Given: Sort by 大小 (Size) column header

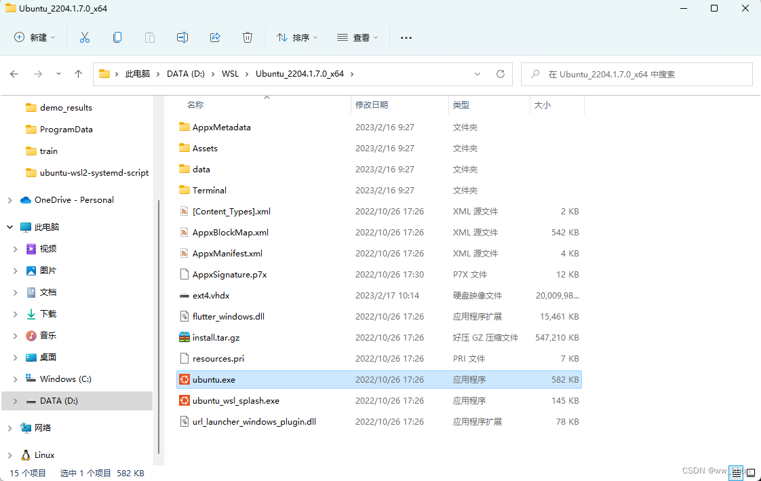Looking at the screenshot, I should point(543,105).
